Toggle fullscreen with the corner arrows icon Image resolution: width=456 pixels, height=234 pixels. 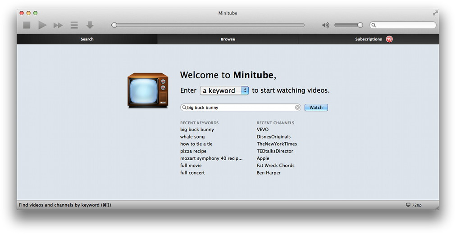[x=435, y=13]
